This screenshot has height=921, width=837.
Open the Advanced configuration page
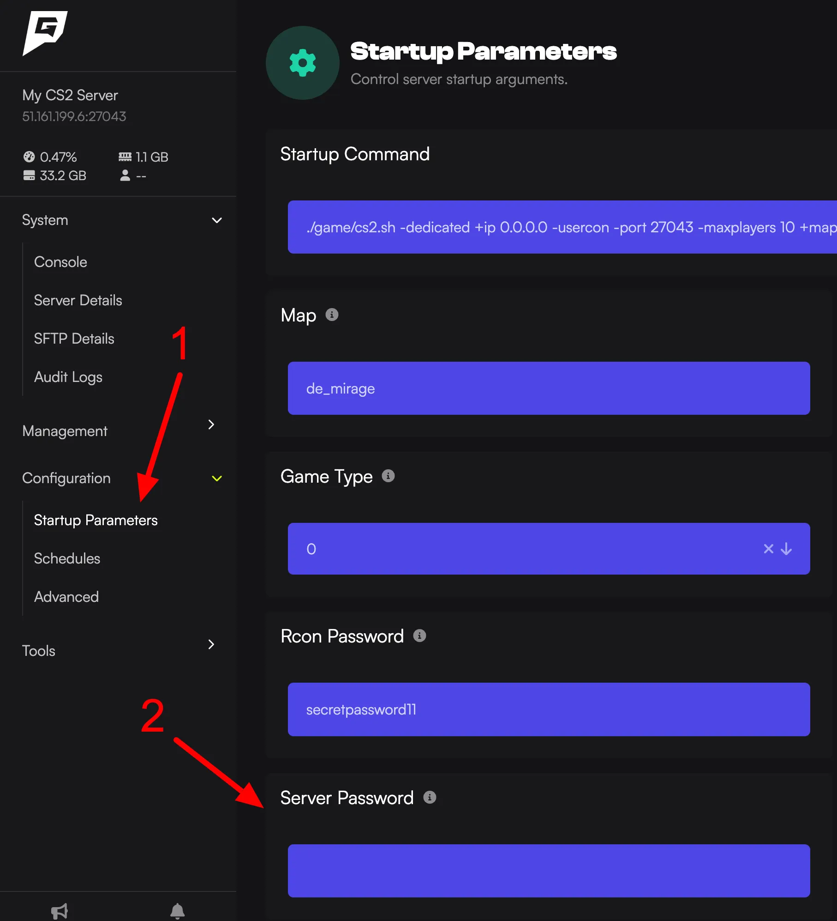(66, 597)
